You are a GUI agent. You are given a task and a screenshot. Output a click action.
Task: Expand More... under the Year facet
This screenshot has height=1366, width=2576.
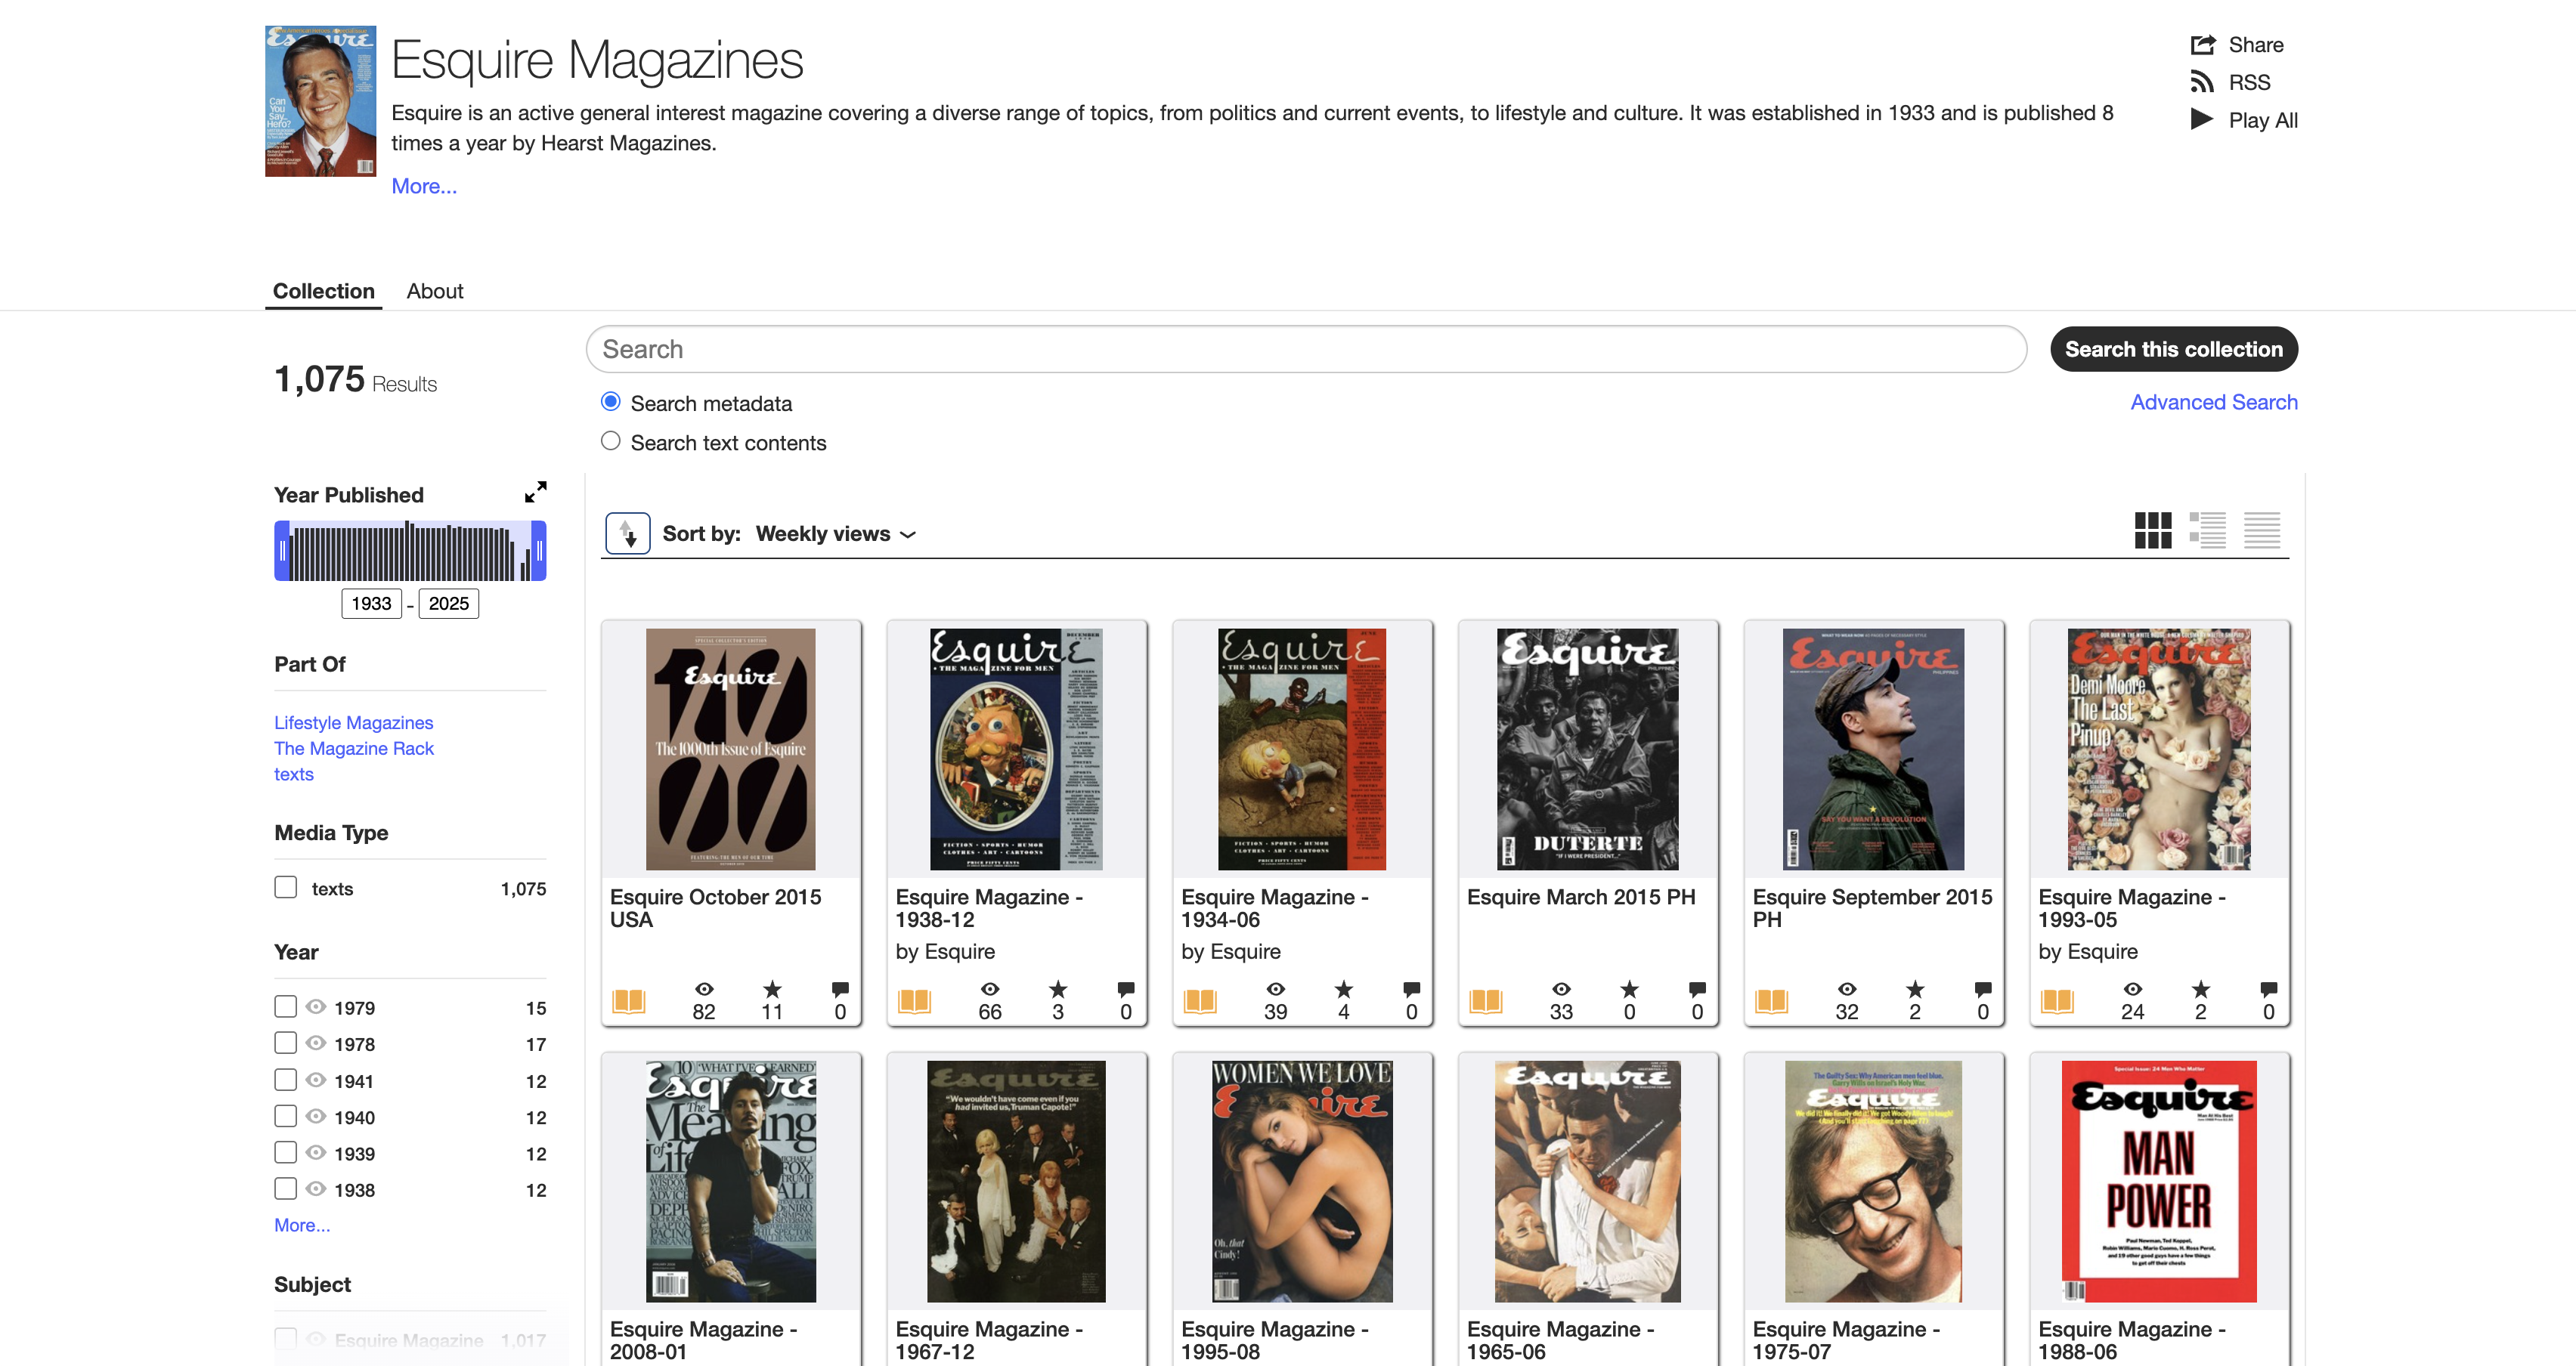pos(302,1225)
